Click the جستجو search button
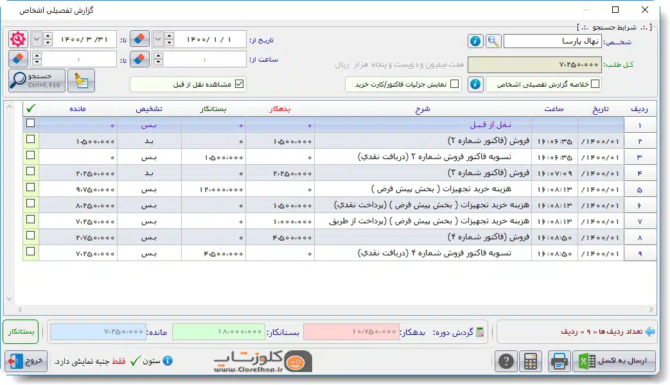Viewport: 670px width, 385px height. [x=37, y=80]
